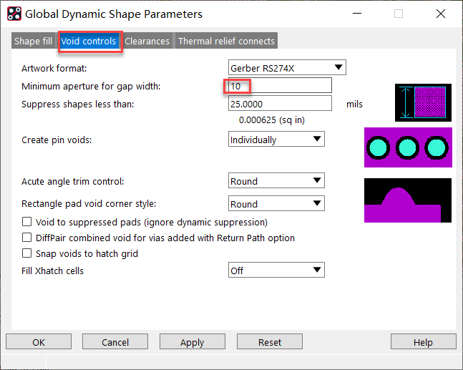Close the Global Dynamic Shape Parameters dialog

(441, 14)
